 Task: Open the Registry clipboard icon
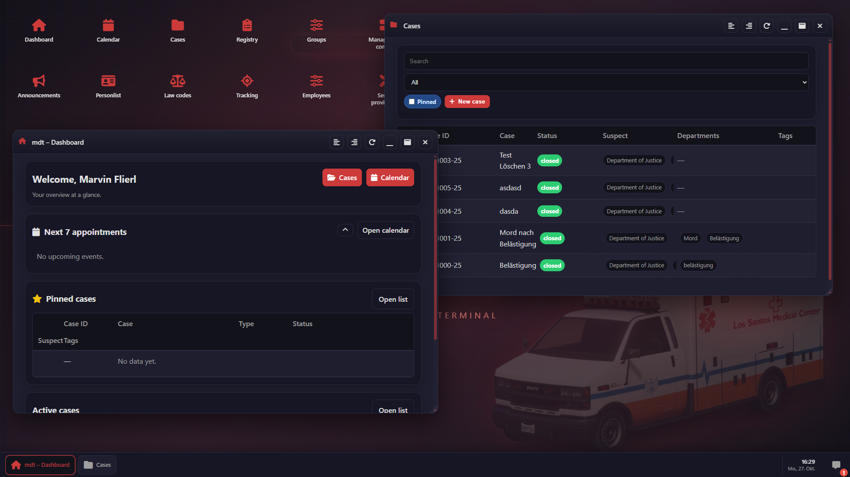click(x=247, y=30)
